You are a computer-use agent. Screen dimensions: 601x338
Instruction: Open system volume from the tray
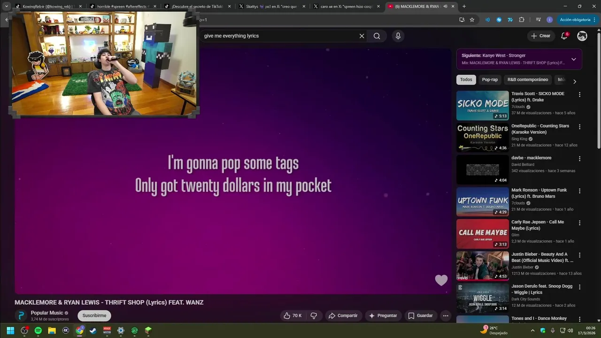click(x=570, y=330)
